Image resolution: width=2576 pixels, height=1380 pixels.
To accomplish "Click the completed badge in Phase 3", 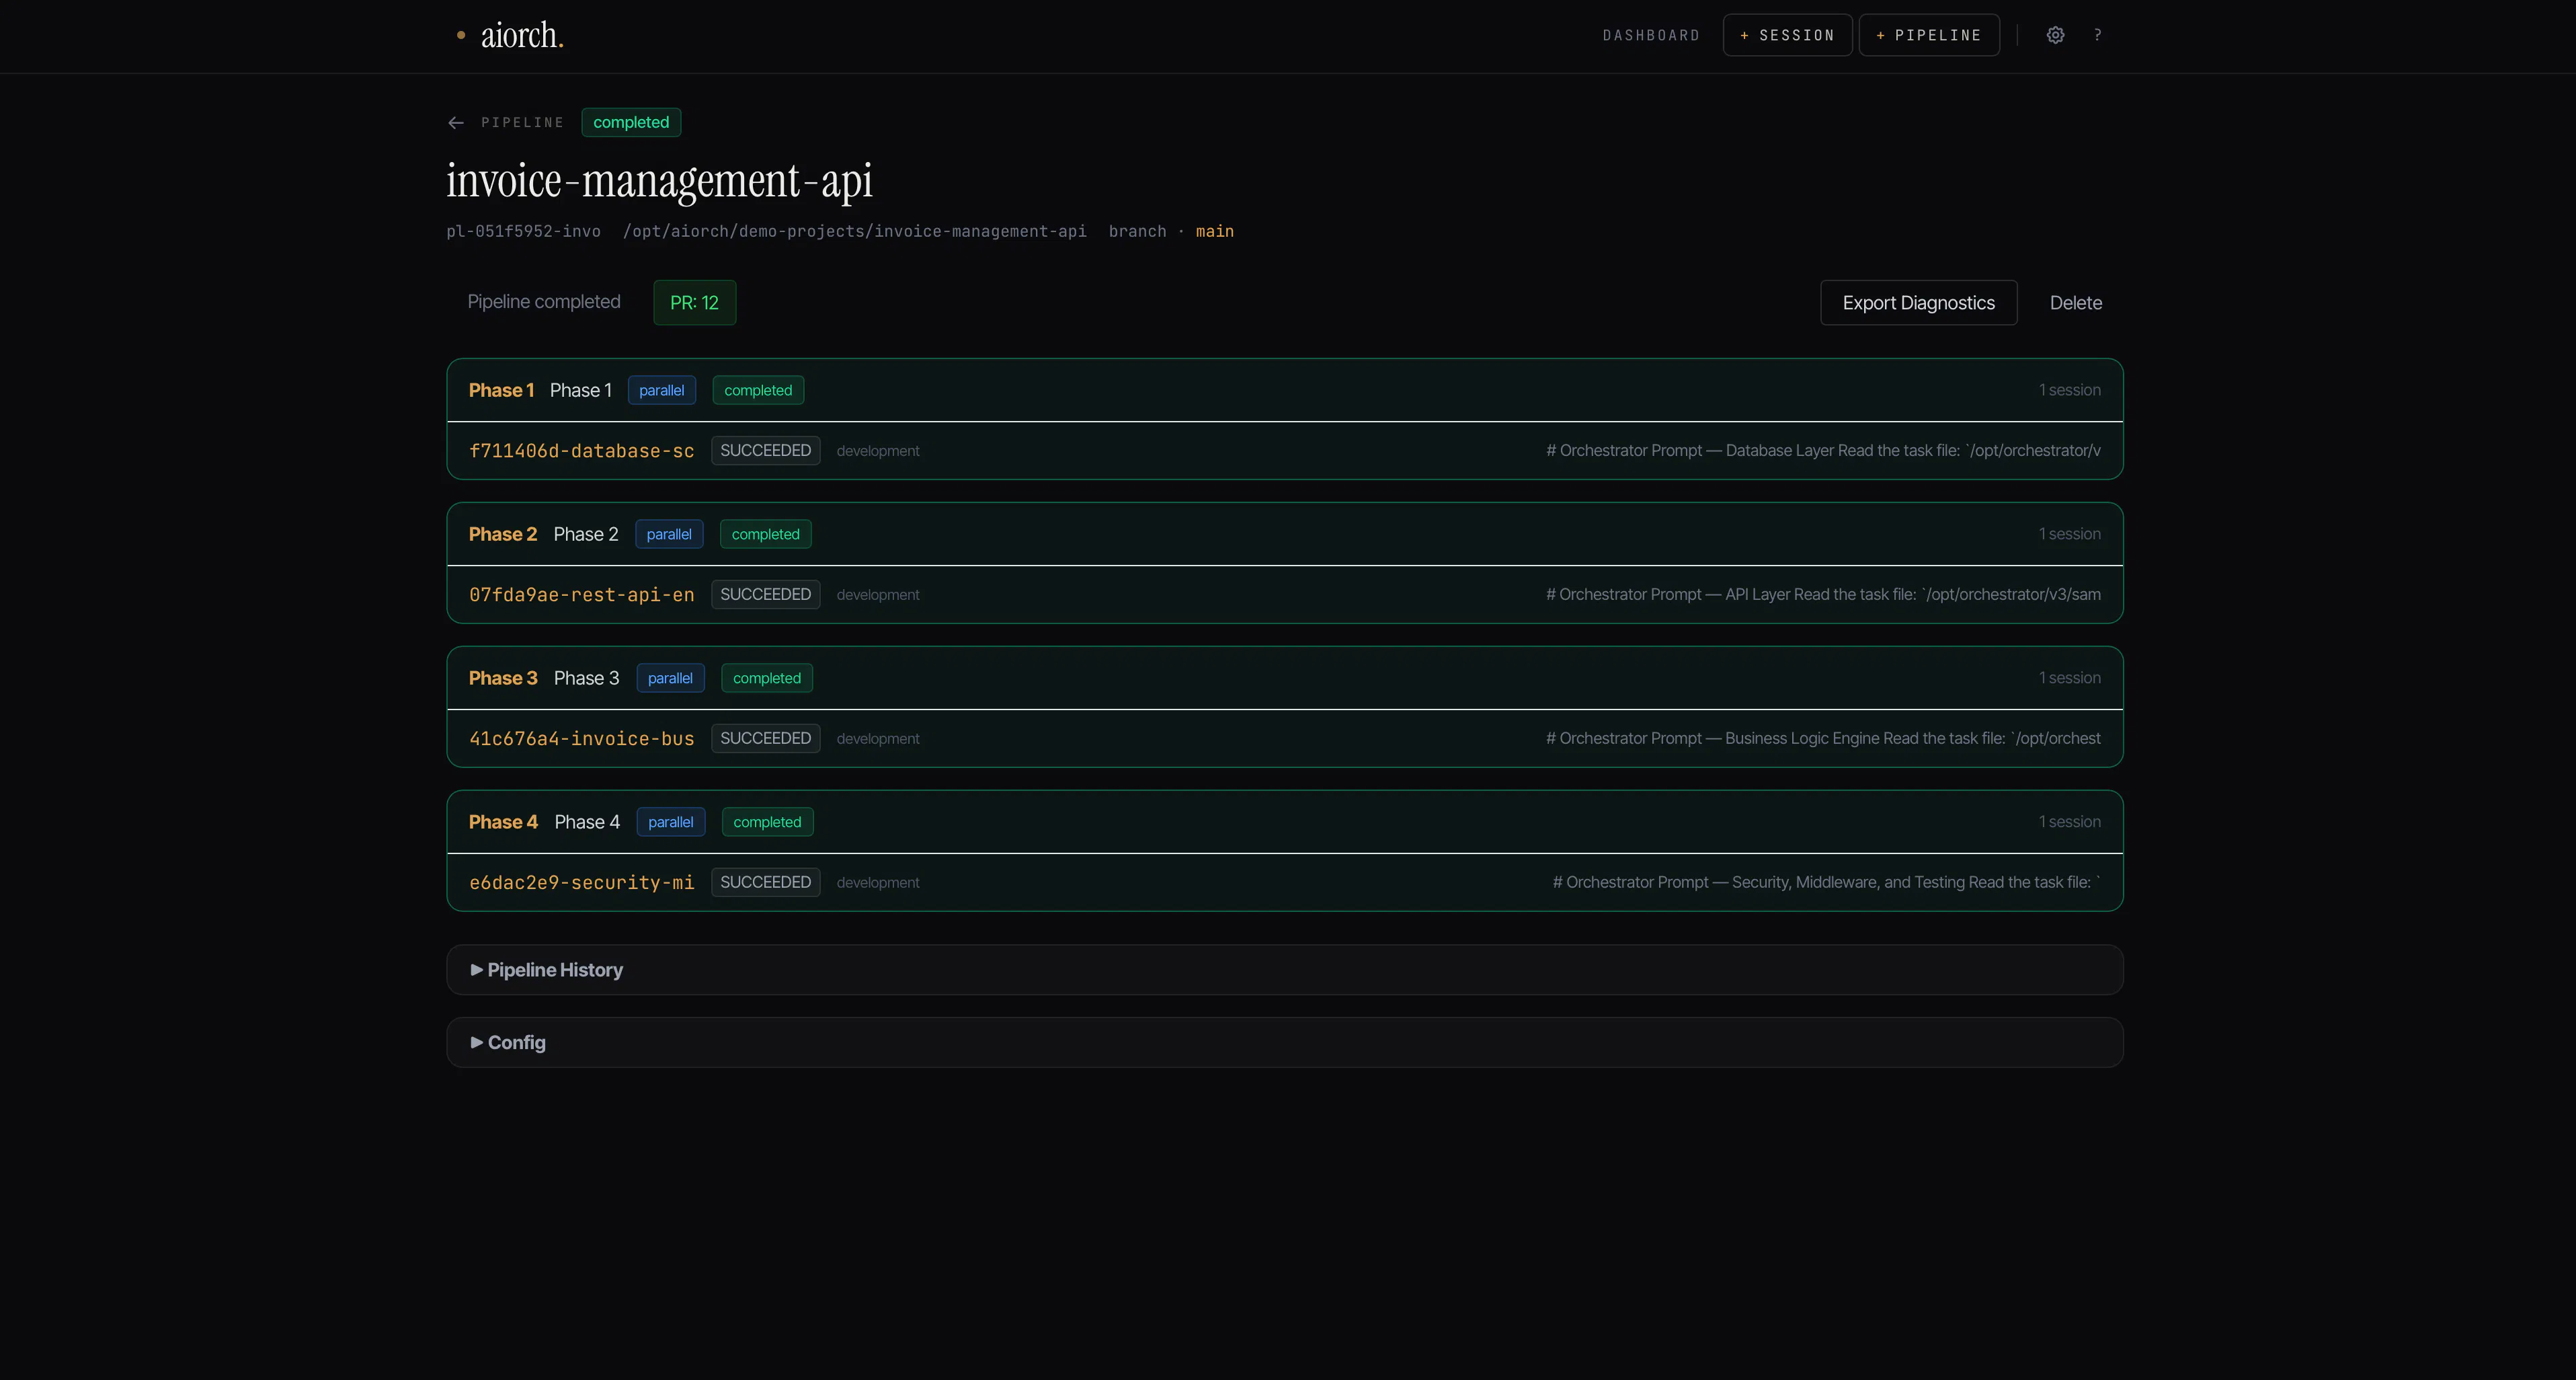I will click(767, 679).
